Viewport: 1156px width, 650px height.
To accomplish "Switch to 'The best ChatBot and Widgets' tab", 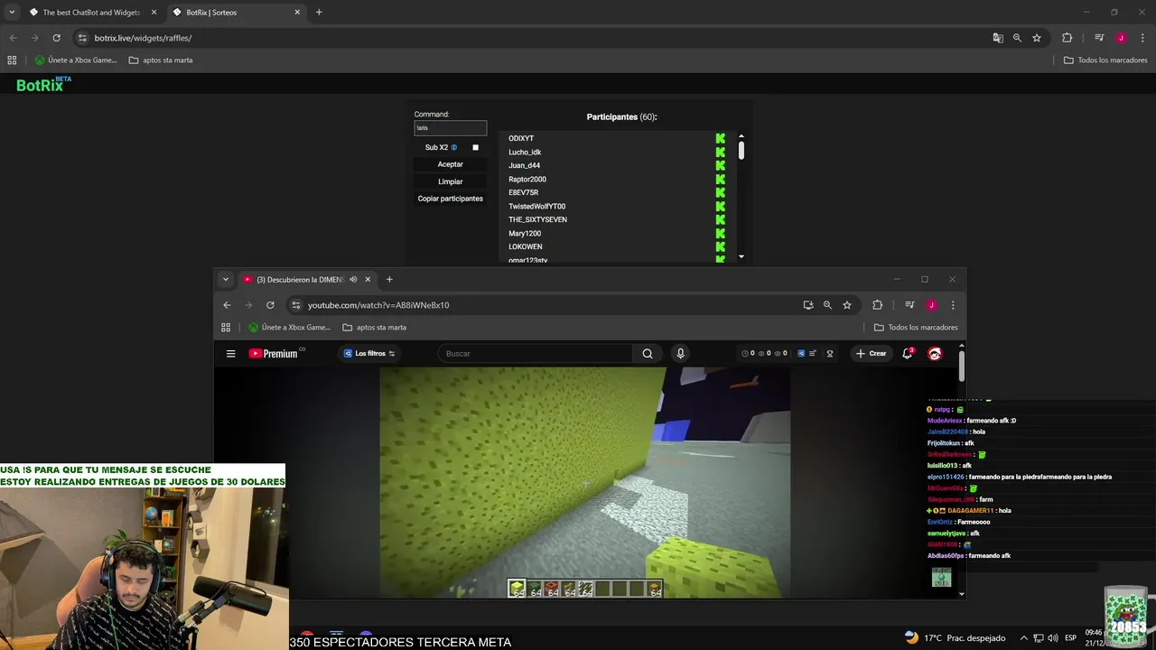I will (92, 13).
